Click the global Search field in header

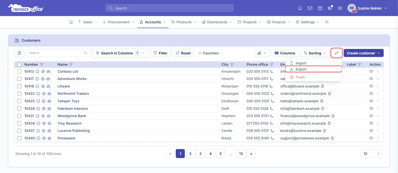169,8
